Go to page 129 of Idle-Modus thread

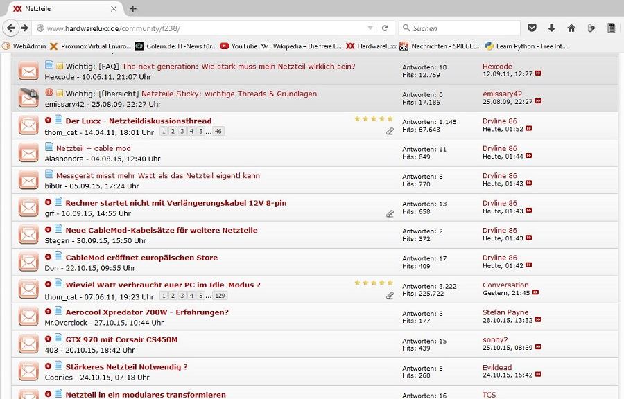(220, 296)
